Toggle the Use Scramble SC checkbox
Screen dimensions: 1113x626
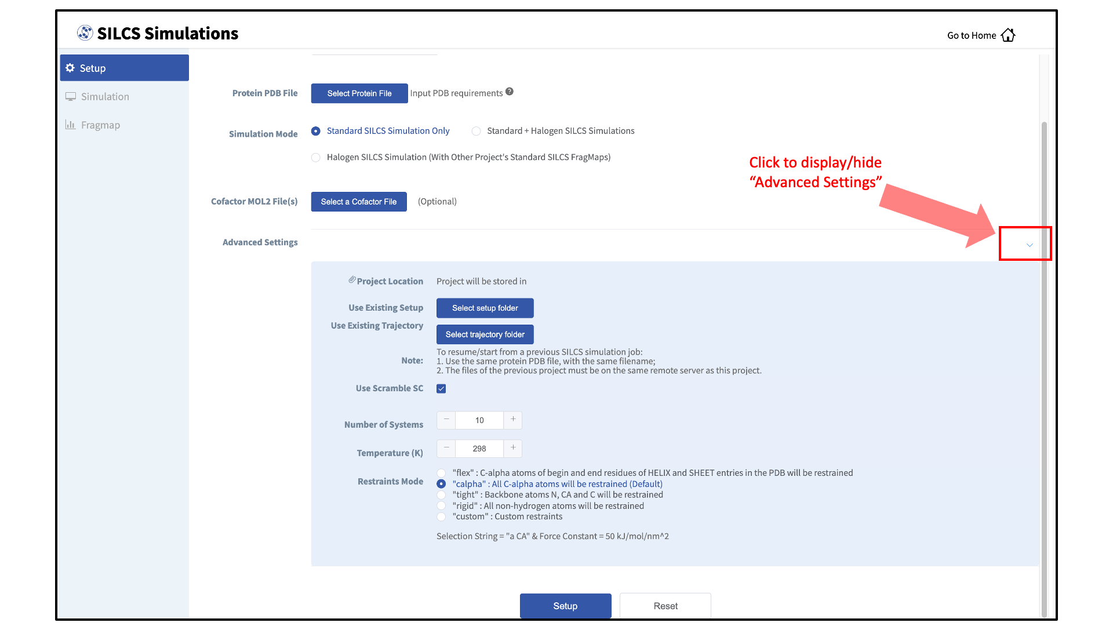point(441,388)
